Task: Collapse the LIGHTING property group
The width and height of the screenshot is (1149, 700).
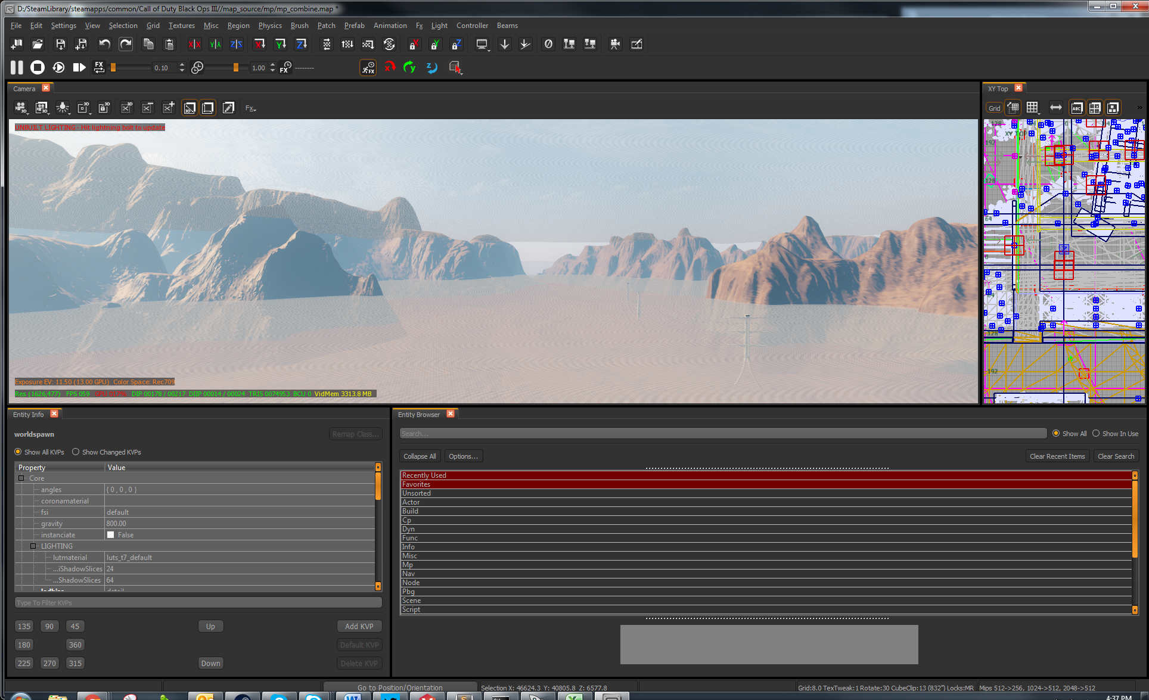Action: (33, 546)
